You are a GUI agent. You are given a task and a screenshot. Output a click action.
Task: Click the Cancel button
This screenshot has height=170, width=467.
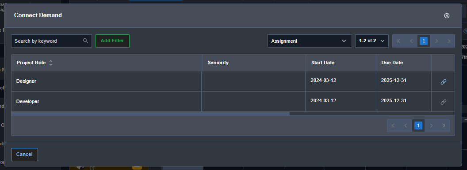pyautogui.click(x=24, y=154)
